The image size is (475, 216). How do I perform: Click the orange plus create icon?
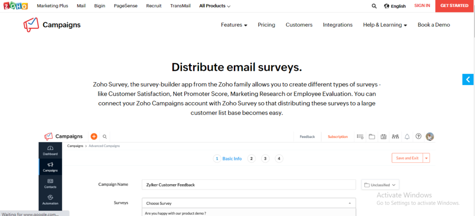tap(94, 136)
